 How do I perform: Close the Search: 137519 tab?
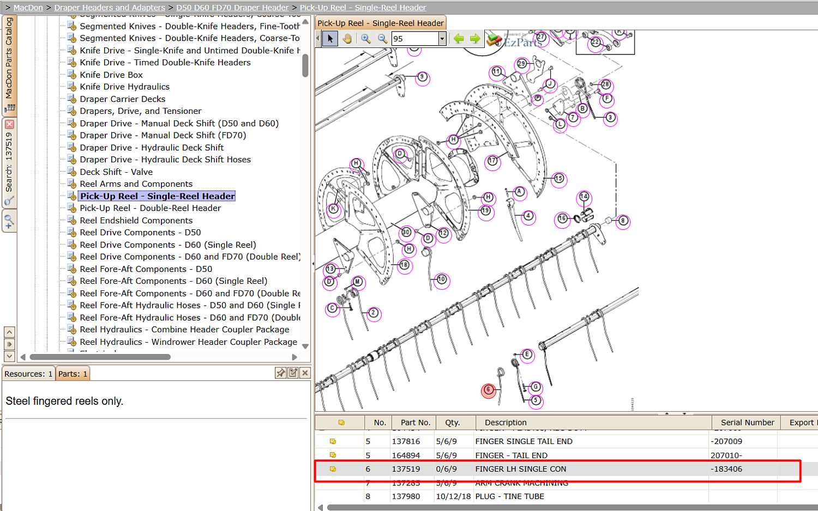[9, 124]
